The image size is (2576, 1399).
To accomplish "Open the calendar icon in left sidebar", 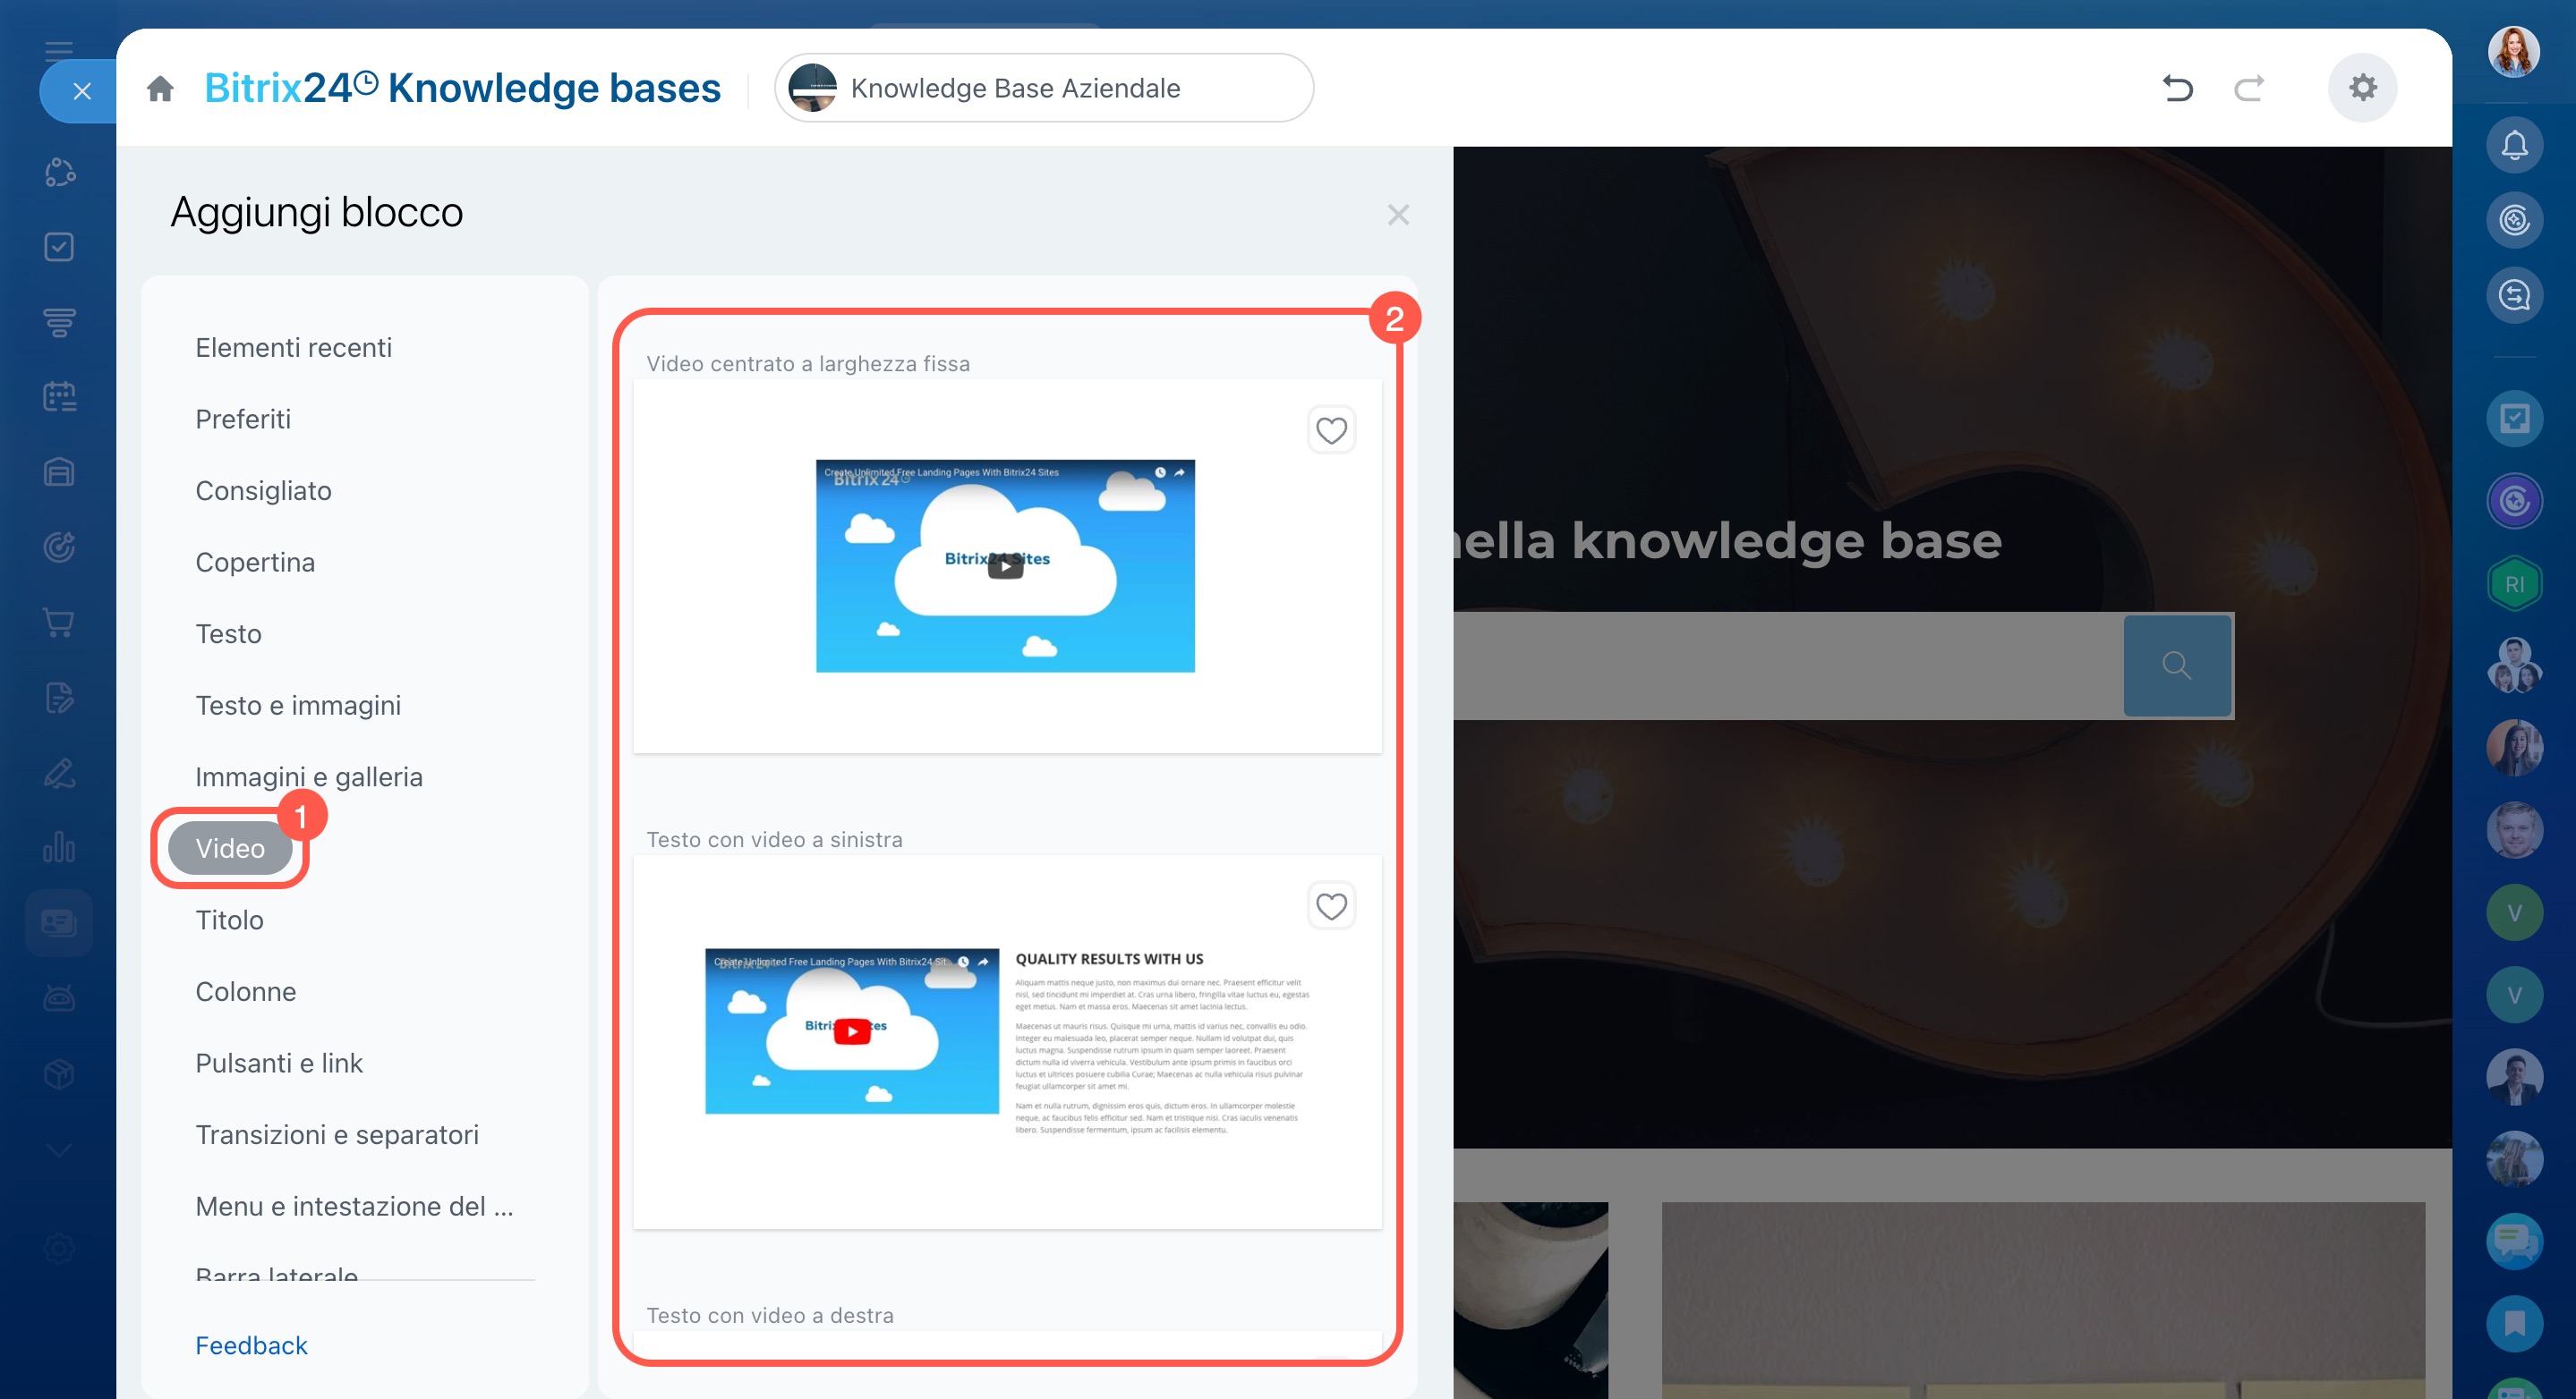I will coord(59,397).
